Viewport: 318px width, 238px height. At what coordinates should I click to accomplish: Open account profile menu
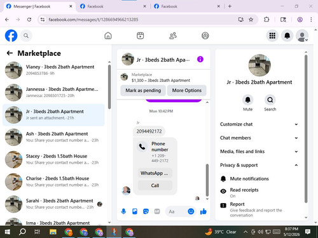(x=302, y=36)
